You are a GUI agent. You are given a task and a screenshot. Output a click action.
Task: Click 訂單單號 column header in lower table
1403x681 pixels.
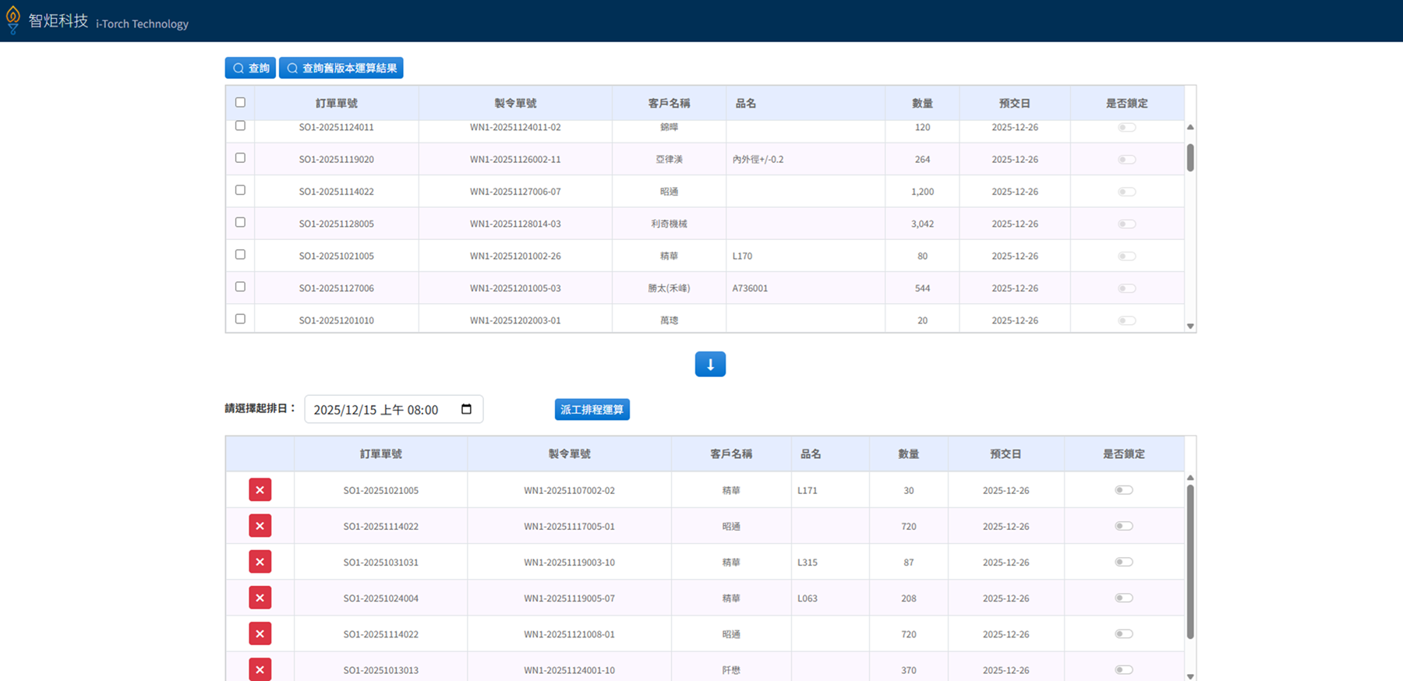[380, 453]
